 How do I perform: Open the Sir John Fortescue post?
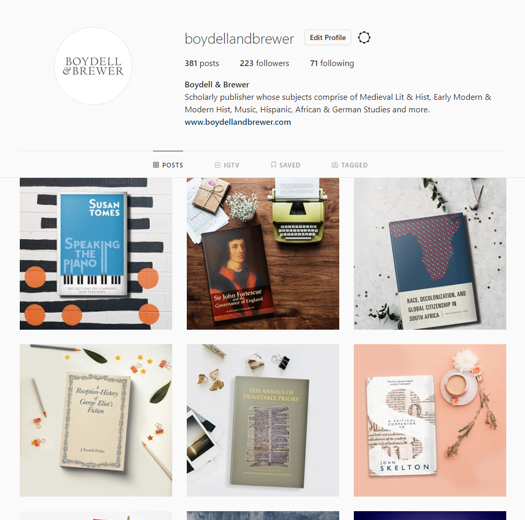[x=263, y=254]
